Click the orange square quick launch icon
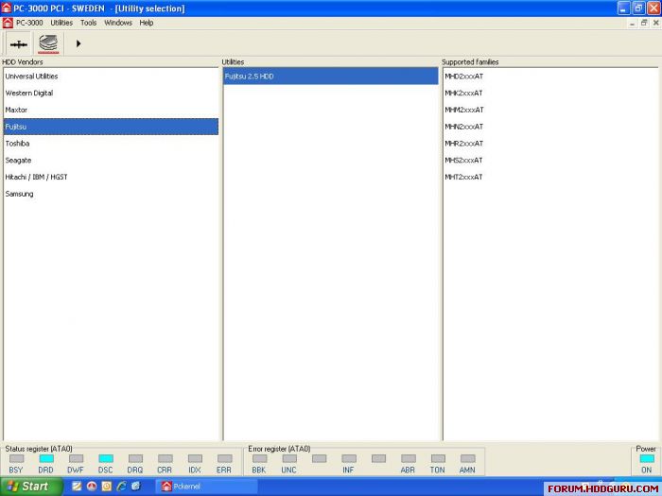This screenshot has height=496, width=662. [106, 487]
